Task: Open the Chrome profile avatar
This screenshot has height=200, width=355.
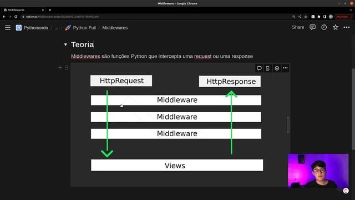Action: (331, 17)
